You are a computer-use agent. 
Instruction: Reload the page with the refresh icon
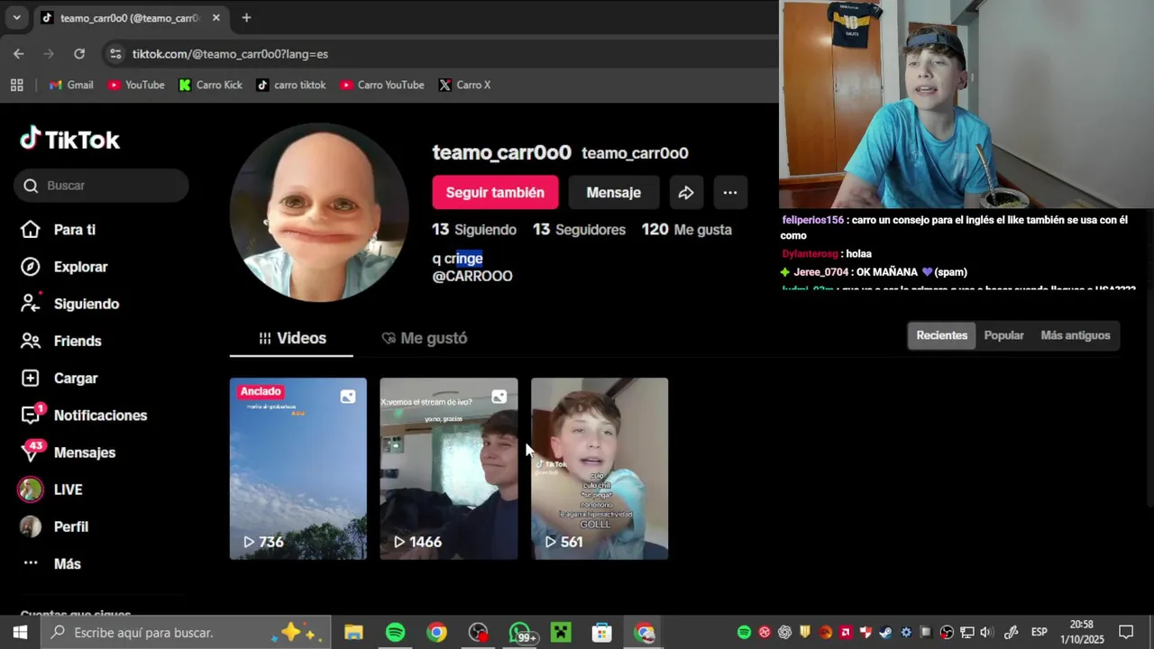click(x=79, y=54)
